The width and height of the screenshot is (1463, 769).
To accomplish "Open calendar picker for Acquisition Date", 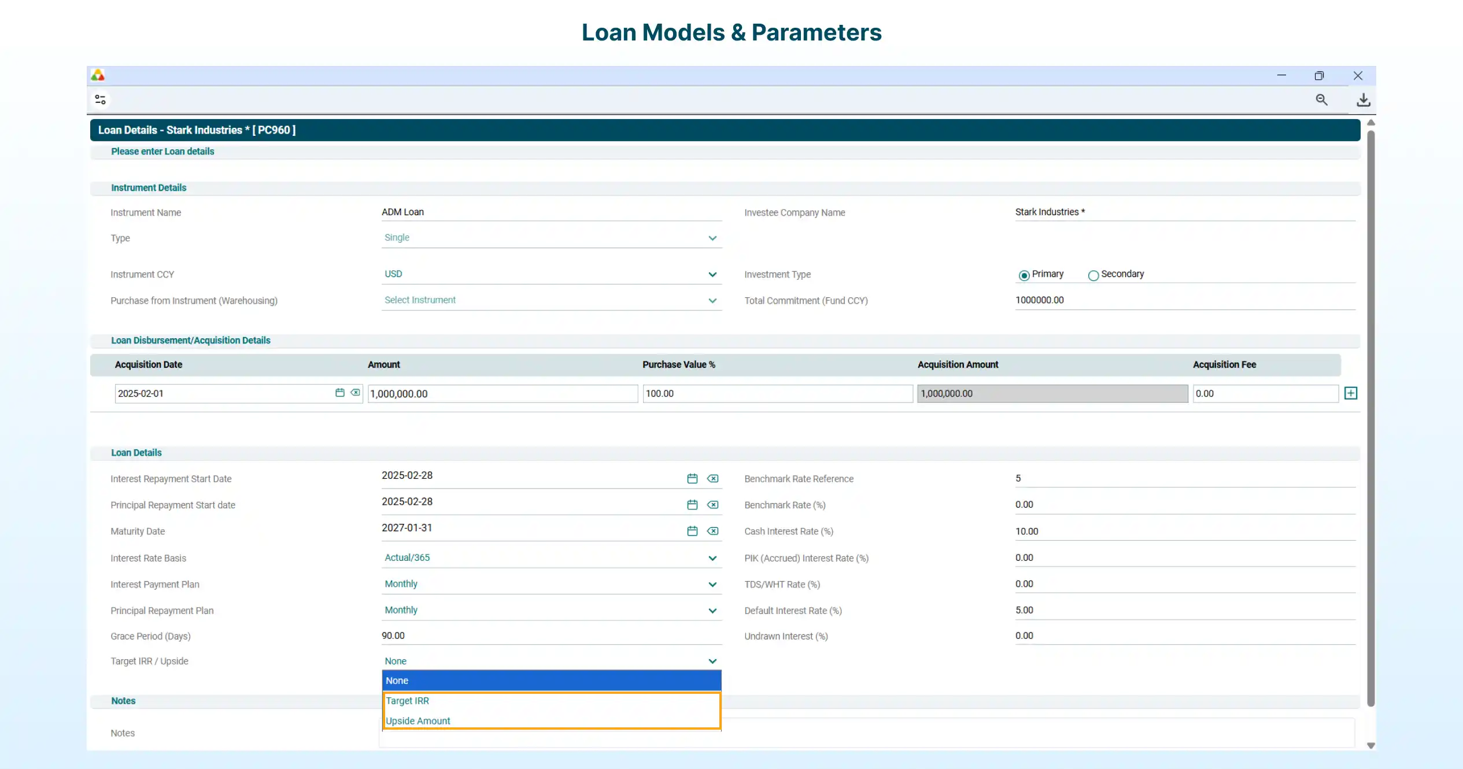I will coord(340,393).
